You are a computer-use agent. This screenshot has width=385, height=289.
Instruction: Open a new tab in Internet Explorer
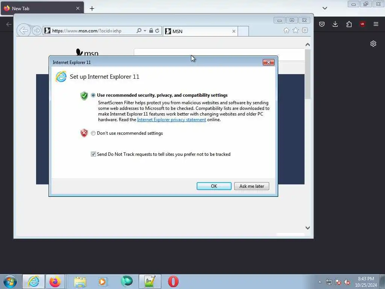(243, 31)
